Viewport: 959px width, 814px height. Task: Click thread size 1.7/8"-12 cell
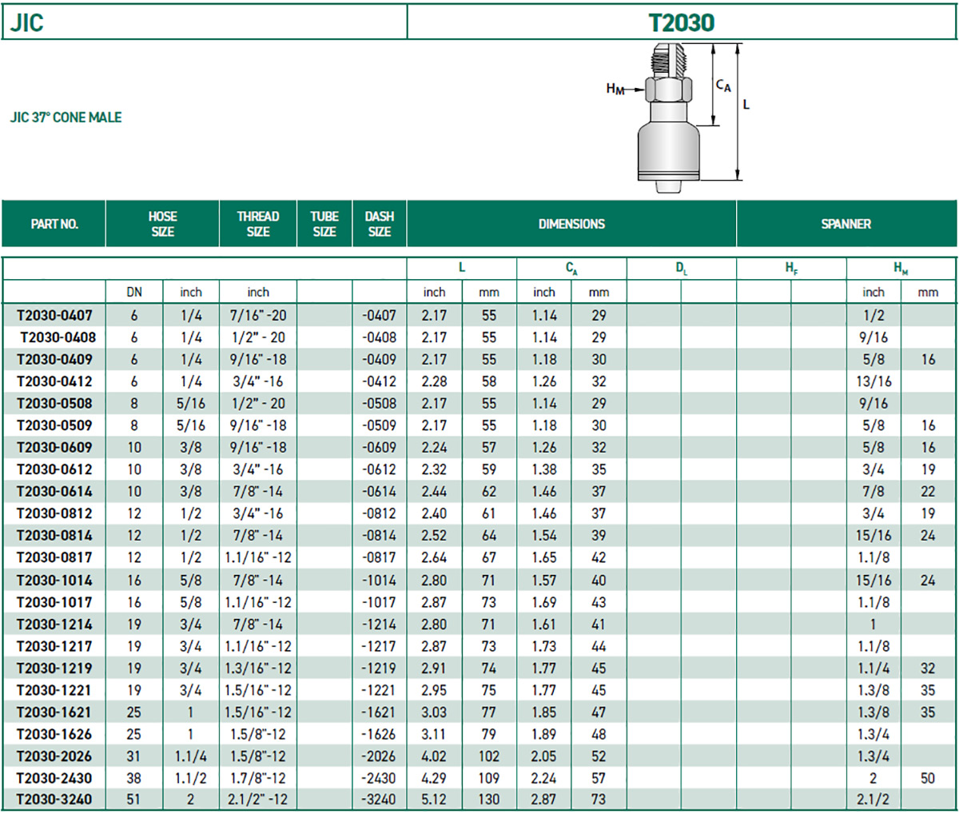pyautogui.click(x=258, y=778)
